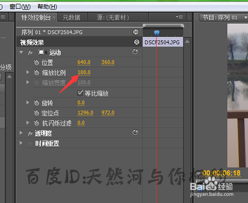Image resolution: width=248 pixels, height=203 pixels.
Task: Toggle the 时间重置 fx switch
Action: [x=30, y=143]
